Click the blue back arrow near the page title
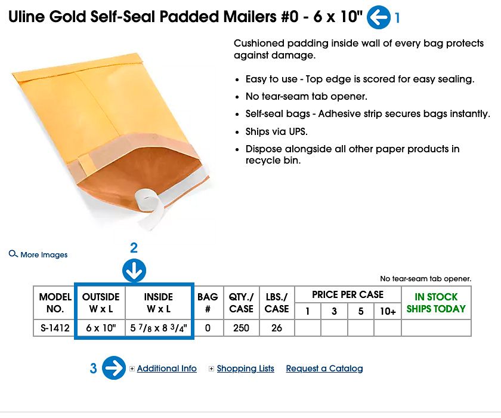The image size is (501, 418). click(x=377, y=17)
